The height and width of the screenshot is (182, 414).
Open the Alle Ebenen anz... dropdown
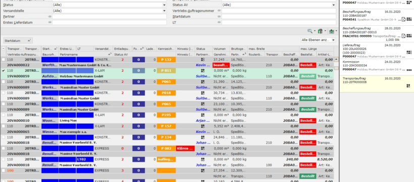333,40
